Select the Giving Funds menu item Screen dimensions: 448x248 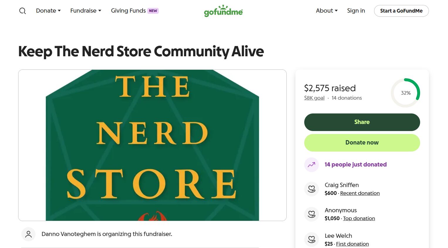coord(128,11)
